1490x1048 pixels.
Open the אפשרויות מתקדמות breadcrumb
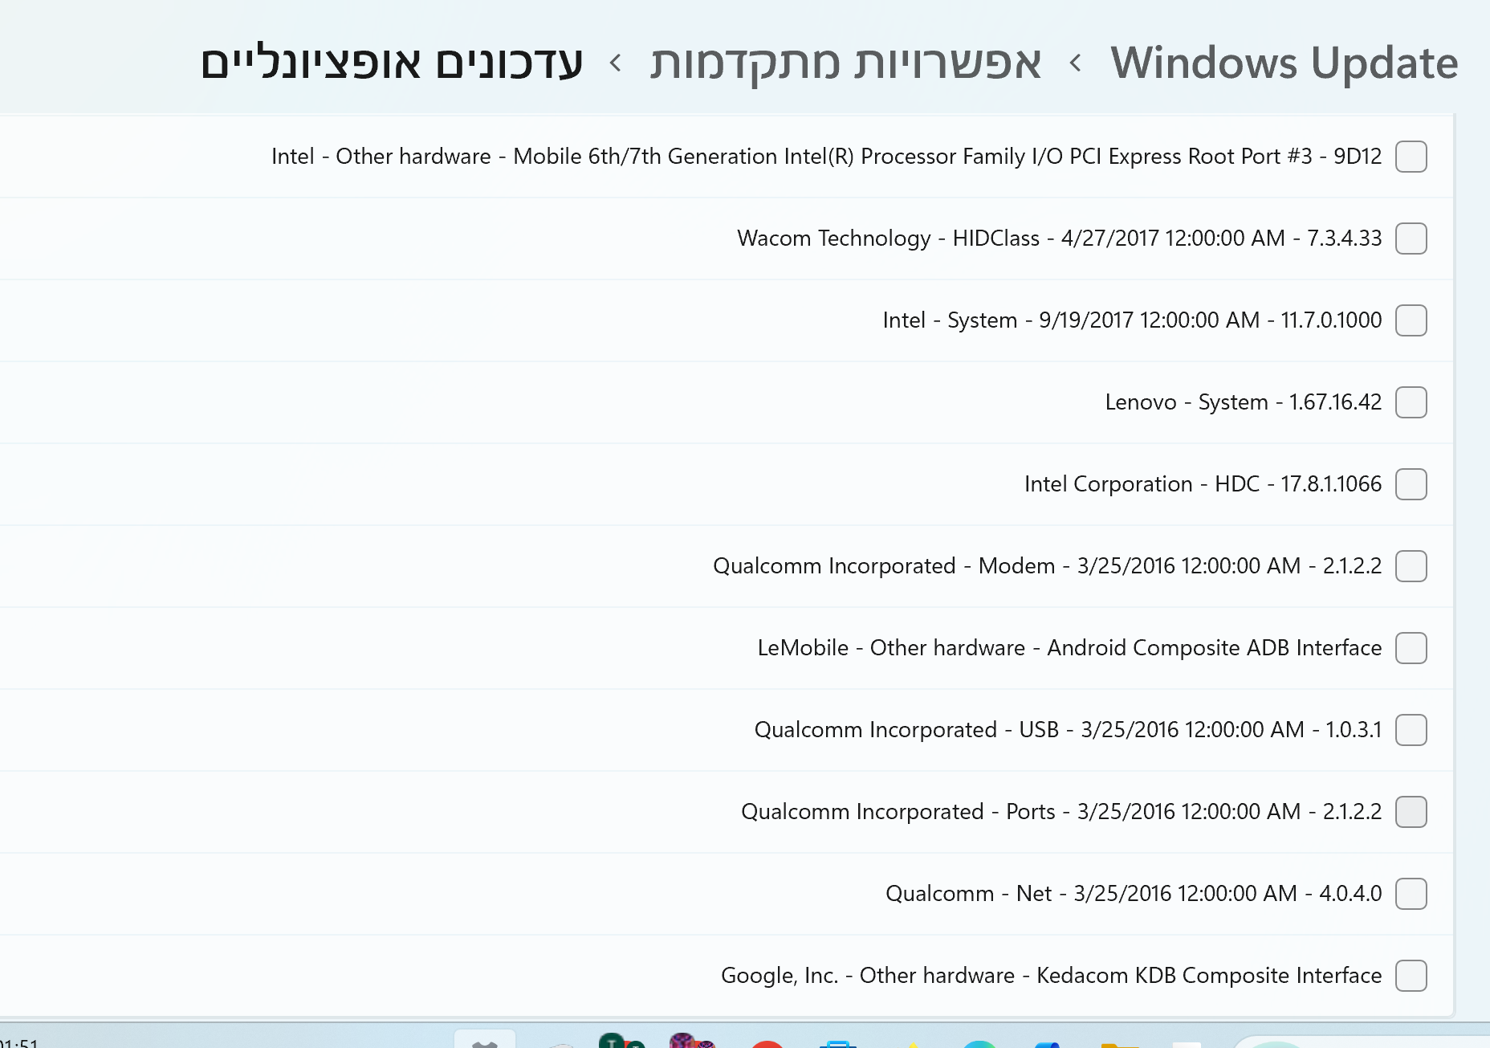click(845, 63)
